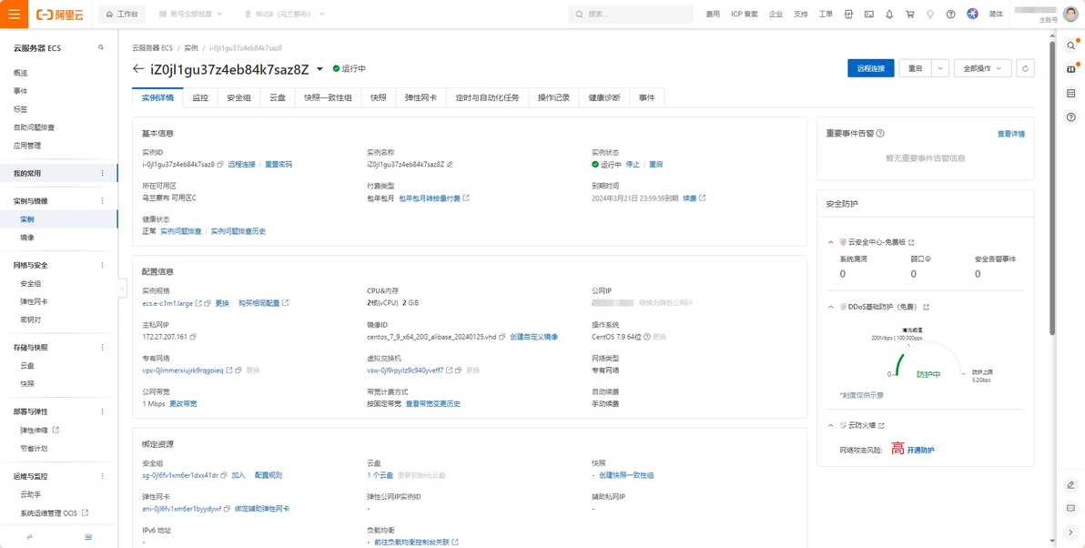Switch to the 快照一致性组 tab

click(x=328, y=97)
